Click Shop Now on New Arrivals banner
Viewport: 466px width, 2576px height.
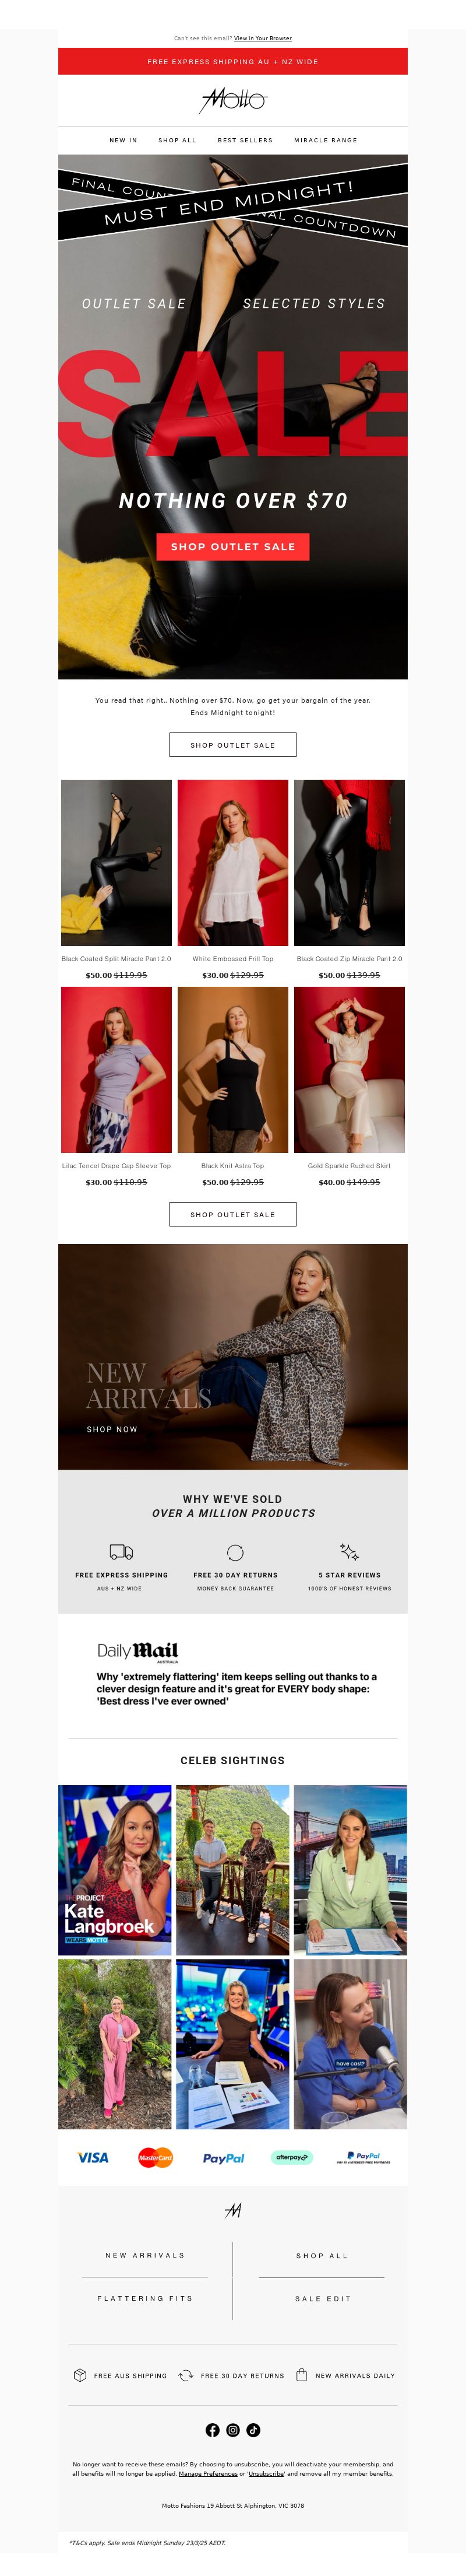(112, 1429)
